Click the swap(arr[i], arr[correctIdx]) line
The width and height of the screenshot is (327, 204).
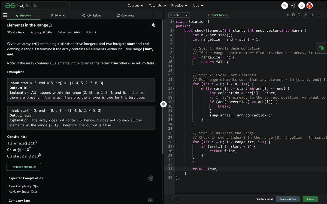click(x=241, y=115)
